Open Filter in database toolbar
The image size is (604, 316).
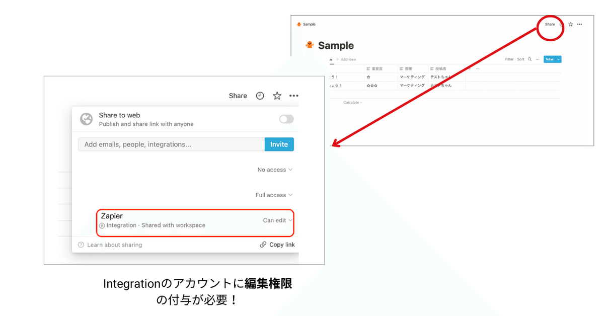coord(509,59)
